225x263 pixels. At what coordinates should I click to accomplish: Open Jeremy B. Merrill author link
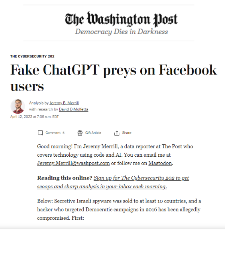pos(64,103)
